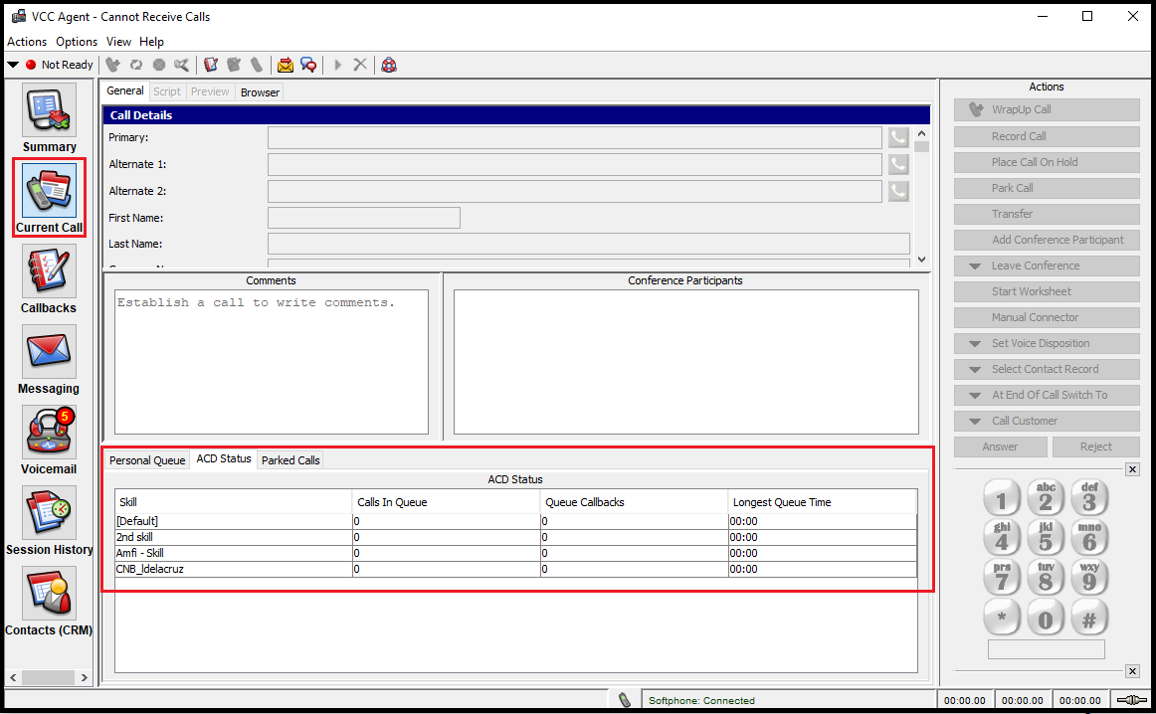The image size is (1156, 714).
Task: Open Contacts (CRM) panel
Action: (49, 594)
